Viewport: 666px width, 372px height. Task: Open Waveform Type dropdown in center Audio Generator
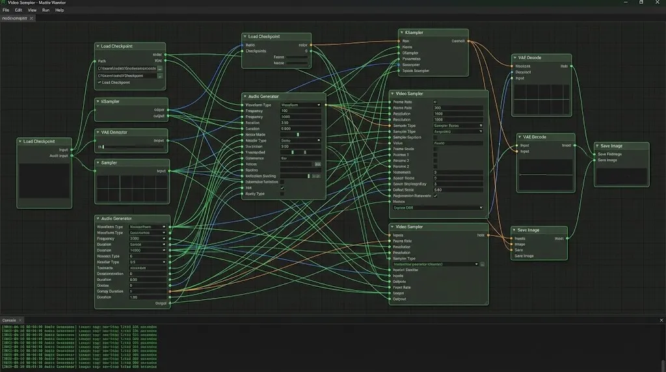click(x=300, y=105)
